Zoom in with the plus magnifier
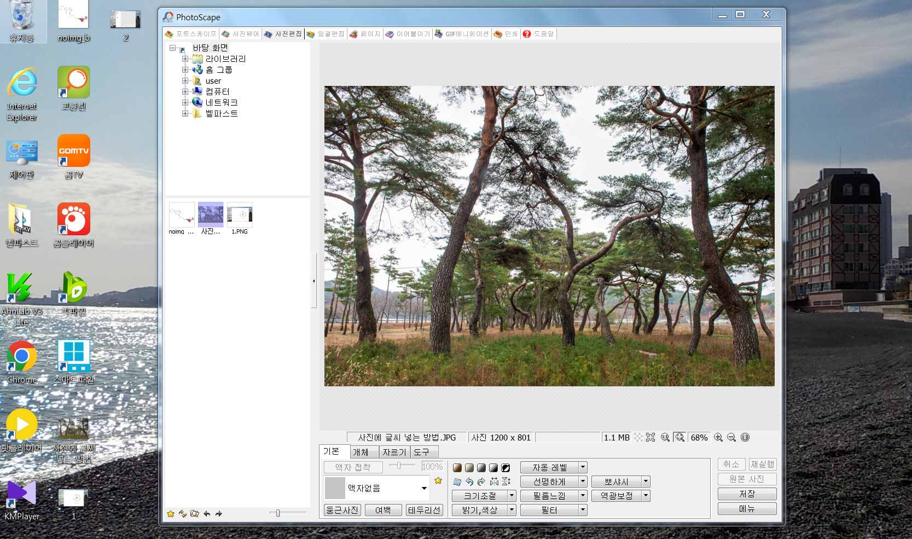912x539 pixels. (x=718, y=437)
